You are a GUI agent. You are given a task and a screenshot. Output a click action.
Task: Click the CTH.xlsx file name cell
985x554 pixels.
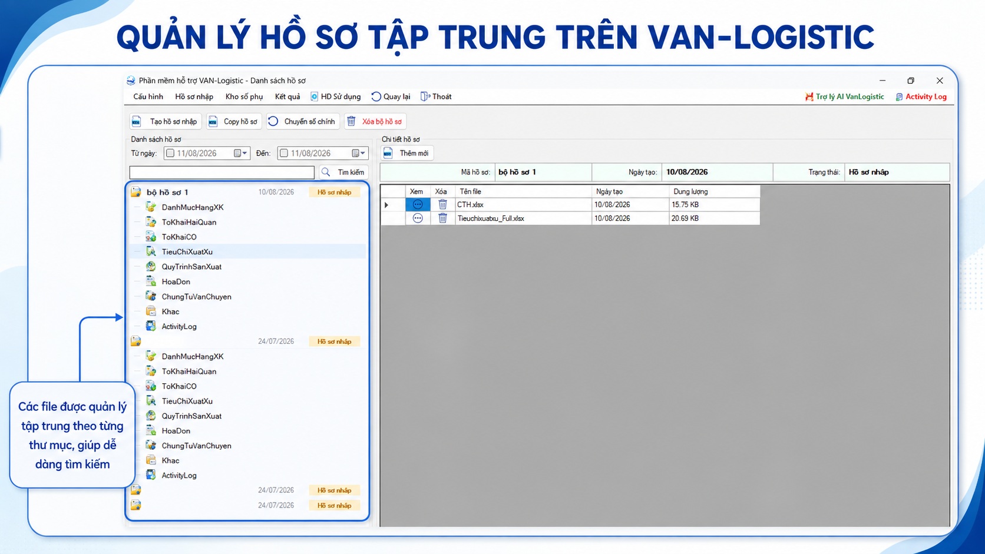[x=523, y=205]
